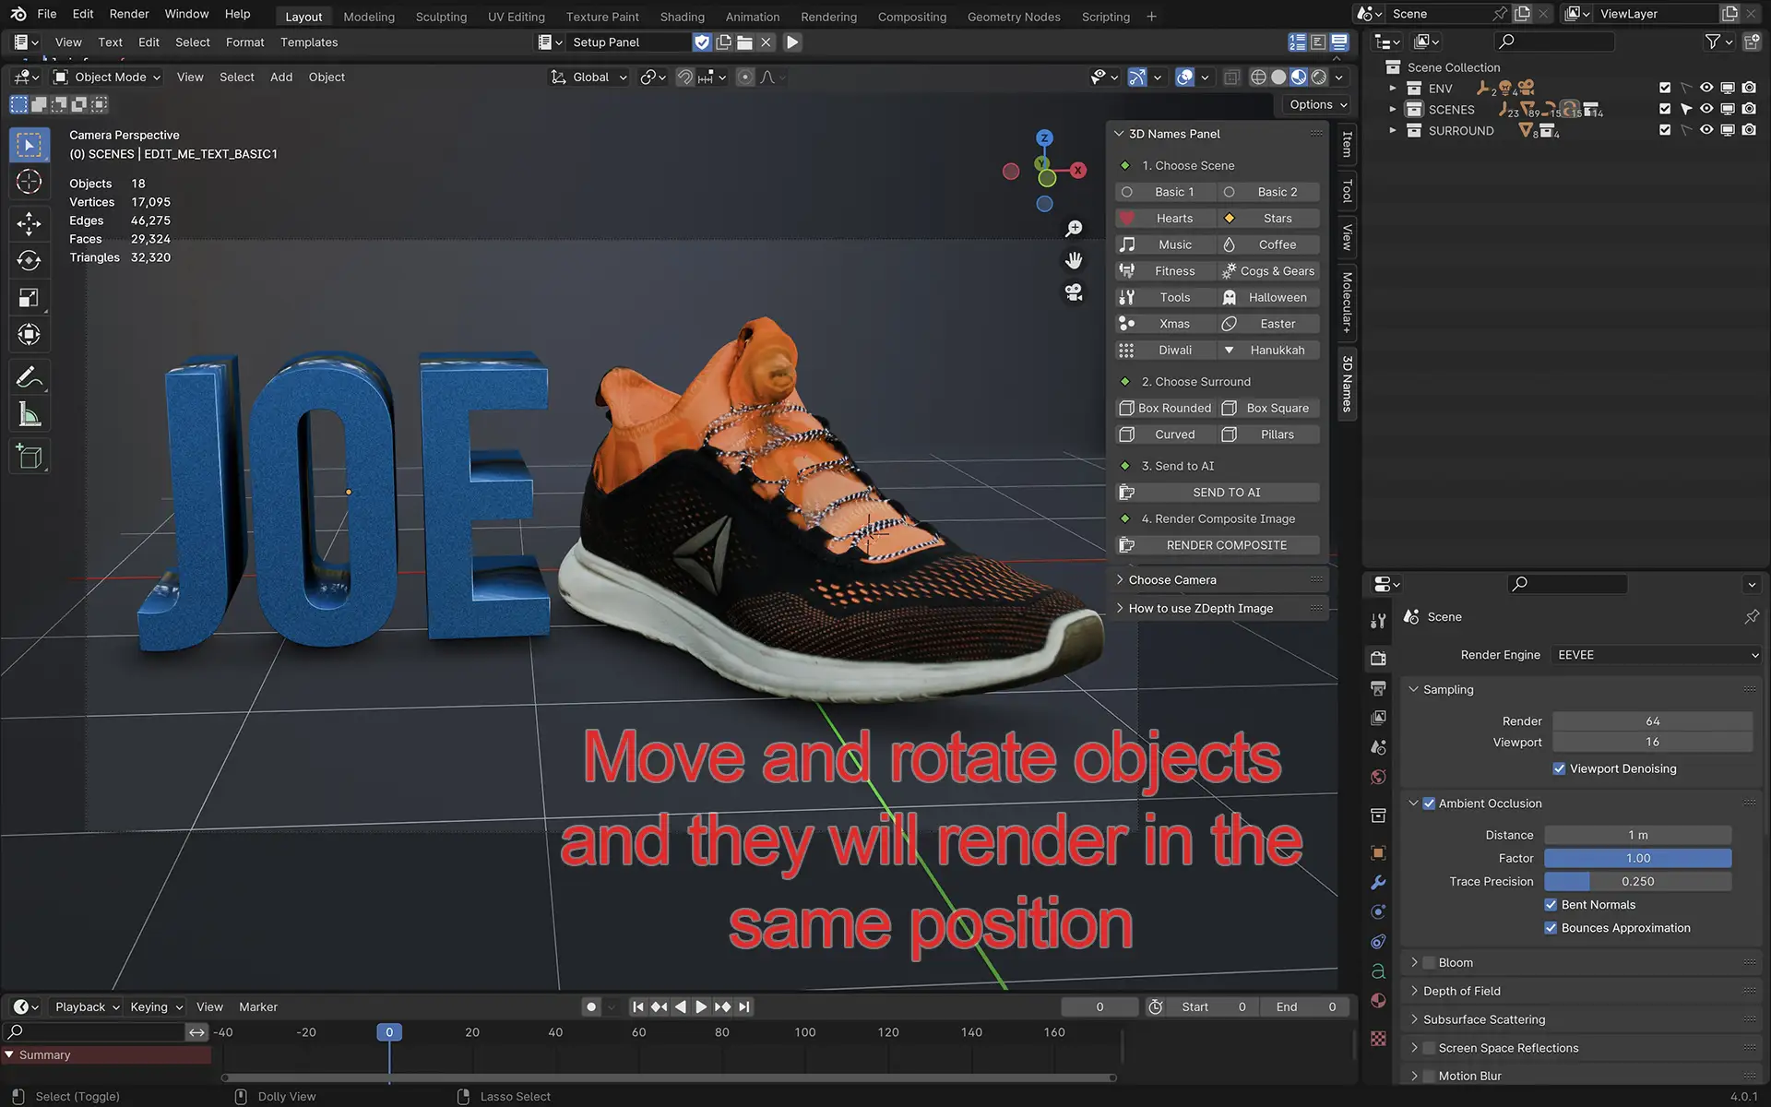Open Global transform orientation dropdown
The width and height of the screenshot is (1771, 1107).
click(x=589, y=77)
